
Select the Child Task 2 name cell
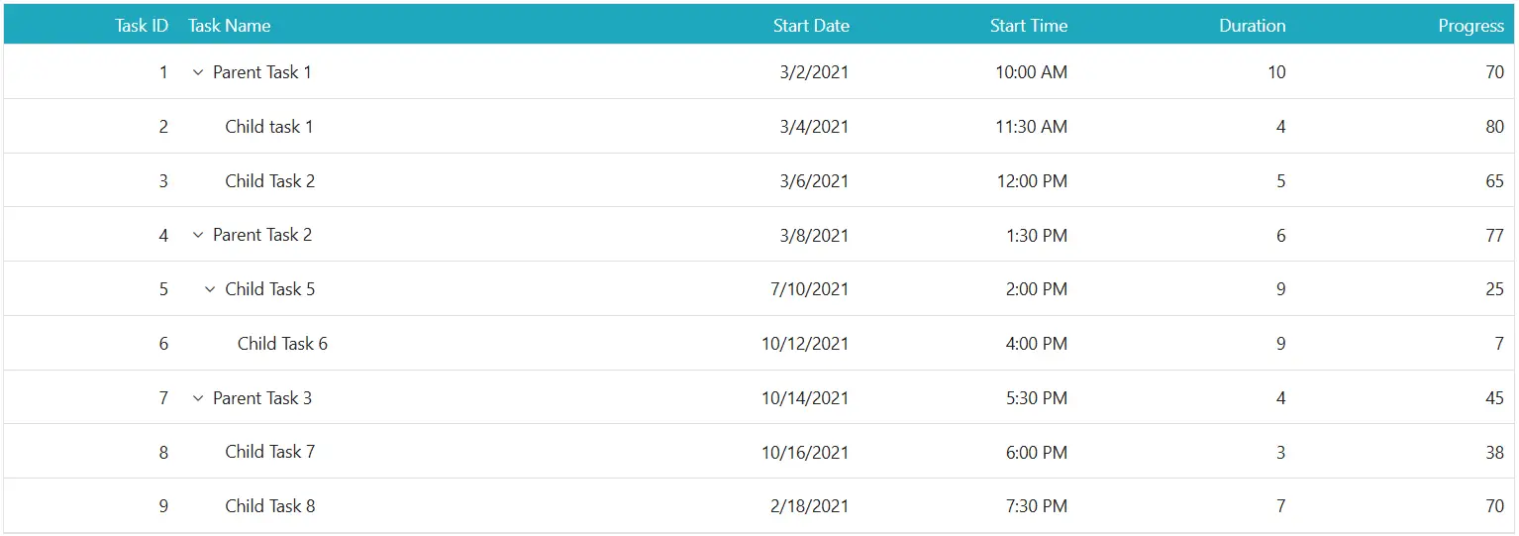(x=270, y=181)
